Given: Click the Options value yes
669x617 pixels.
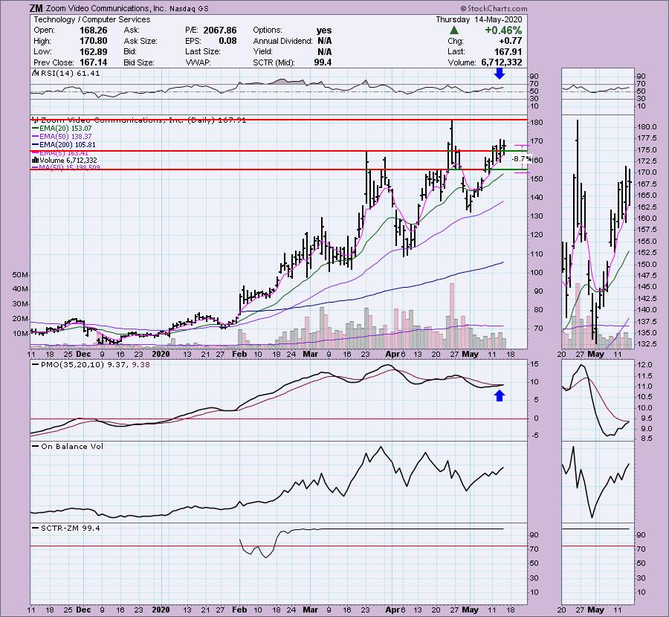Looking at the screenshot, I should pos(324,30).
